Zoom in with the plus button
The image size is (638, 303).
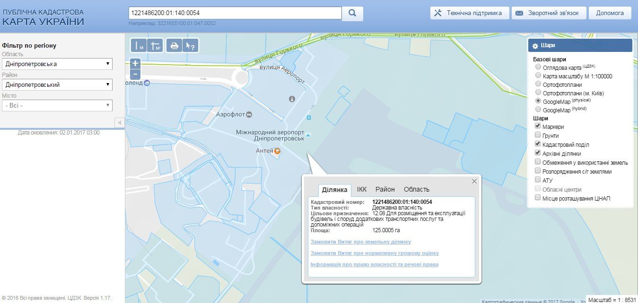[135, 63]
